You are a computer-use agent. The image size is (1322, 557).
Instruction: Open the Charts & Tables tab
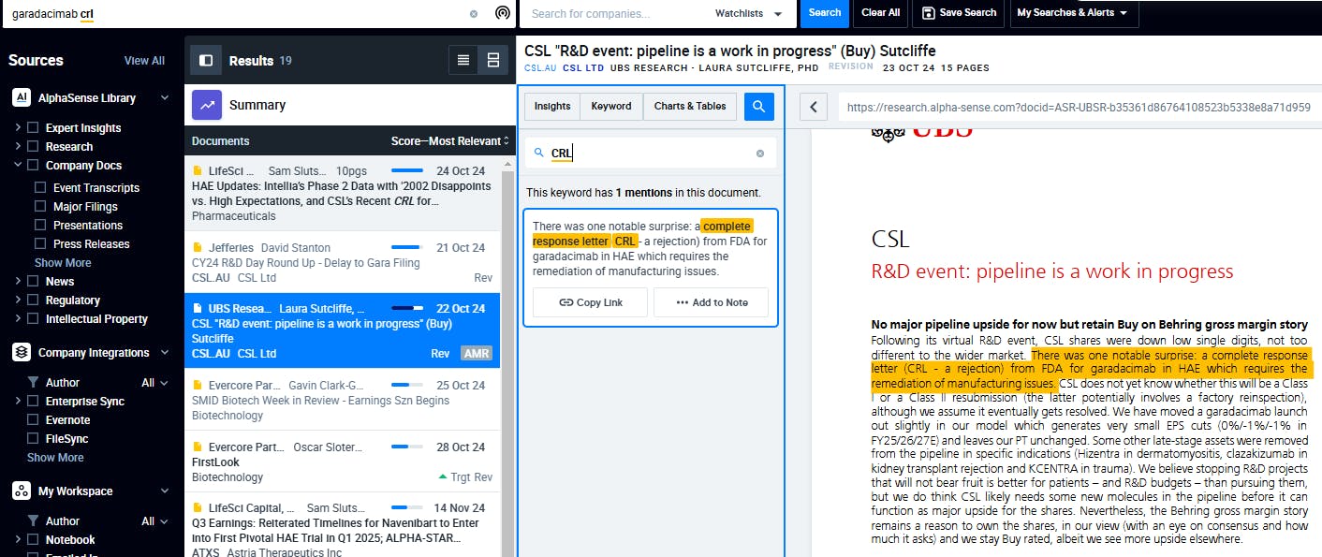[690, 107]
